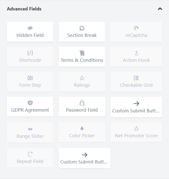Insert the Net Promoter Score field
This screenshot has height=179, width=169.
[136, 132]
